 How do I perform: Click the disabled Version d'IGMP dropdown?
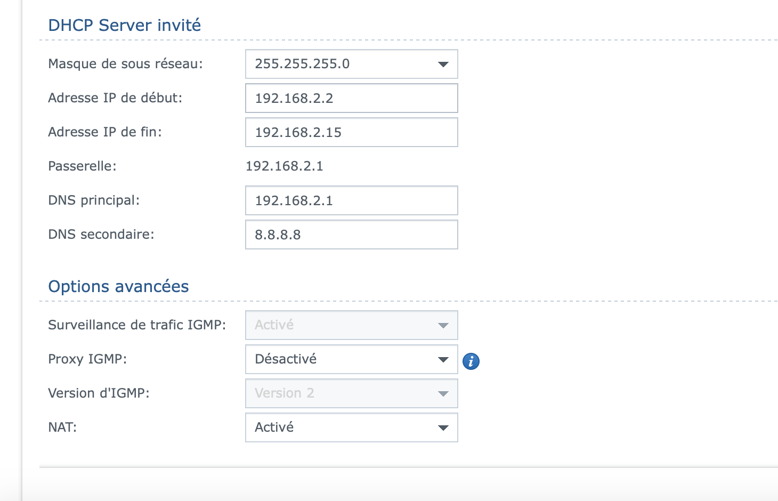tap(351, 393)
